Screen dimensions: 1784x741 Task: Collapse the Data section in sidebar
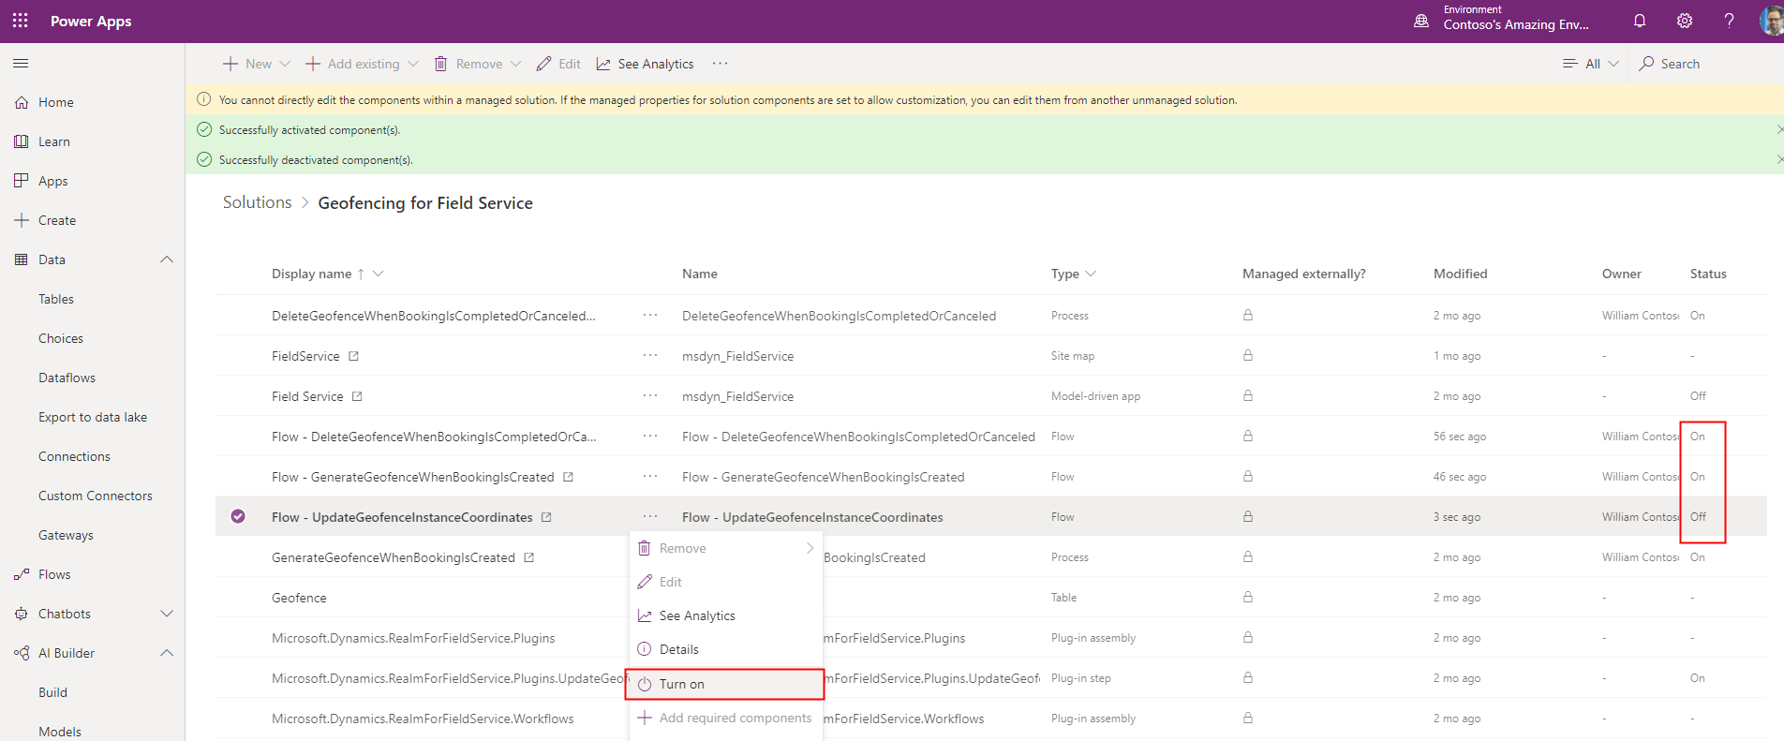click(167, 259)
